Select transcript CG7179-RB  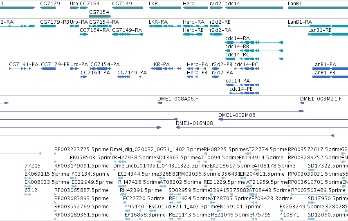tap(48, 26)
